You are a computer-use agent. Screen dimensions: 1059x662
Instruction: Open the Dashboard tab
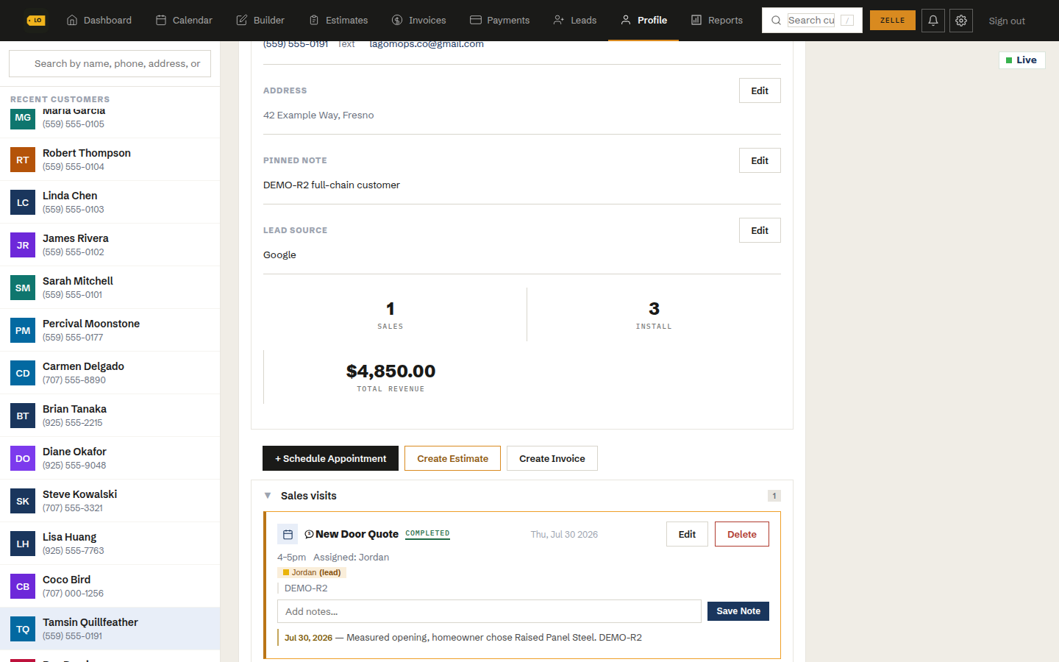pyautogui.click(x=99, y=21)
